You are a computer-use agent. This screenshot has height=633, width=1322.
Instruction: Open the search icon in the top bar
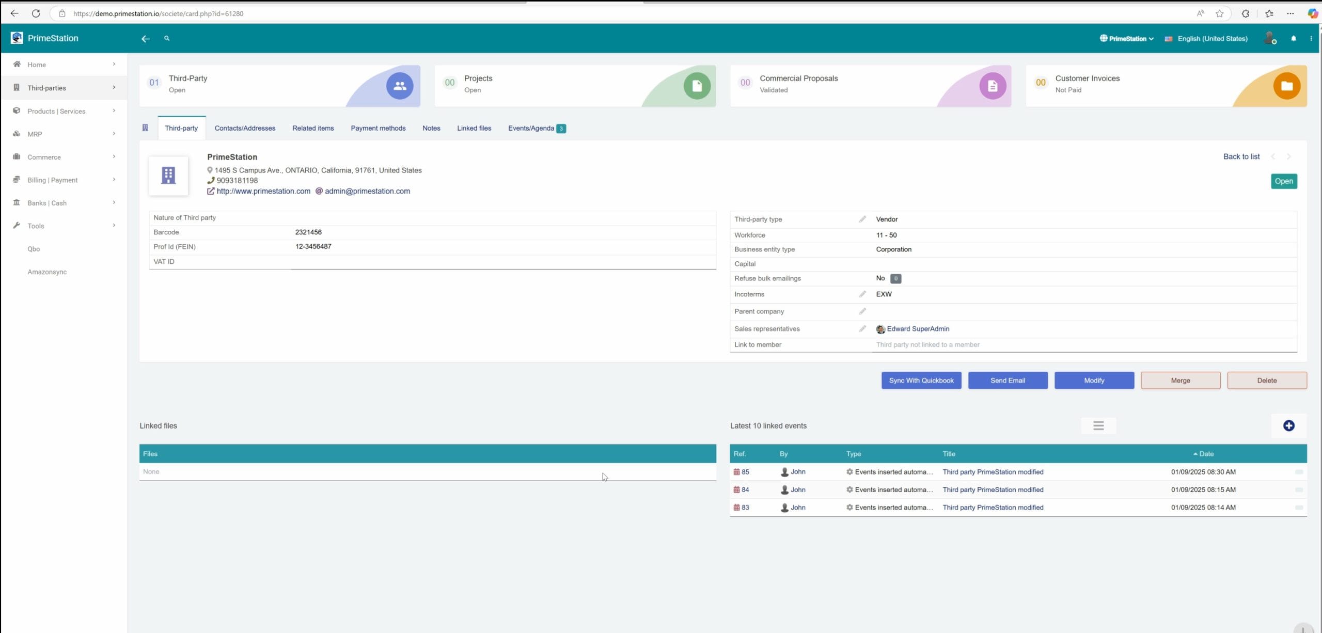167,38
